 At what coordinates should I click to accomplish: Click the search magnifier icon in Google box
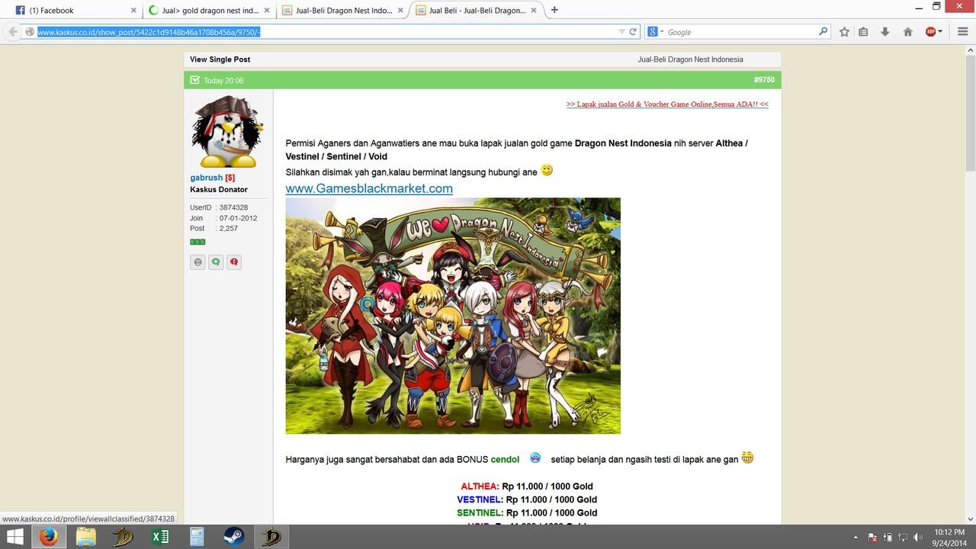pyautogui.click(x=823, y=32)
